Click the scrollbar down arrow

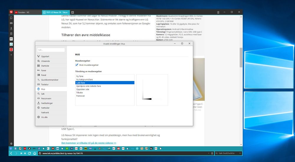[x=241, y=145]
